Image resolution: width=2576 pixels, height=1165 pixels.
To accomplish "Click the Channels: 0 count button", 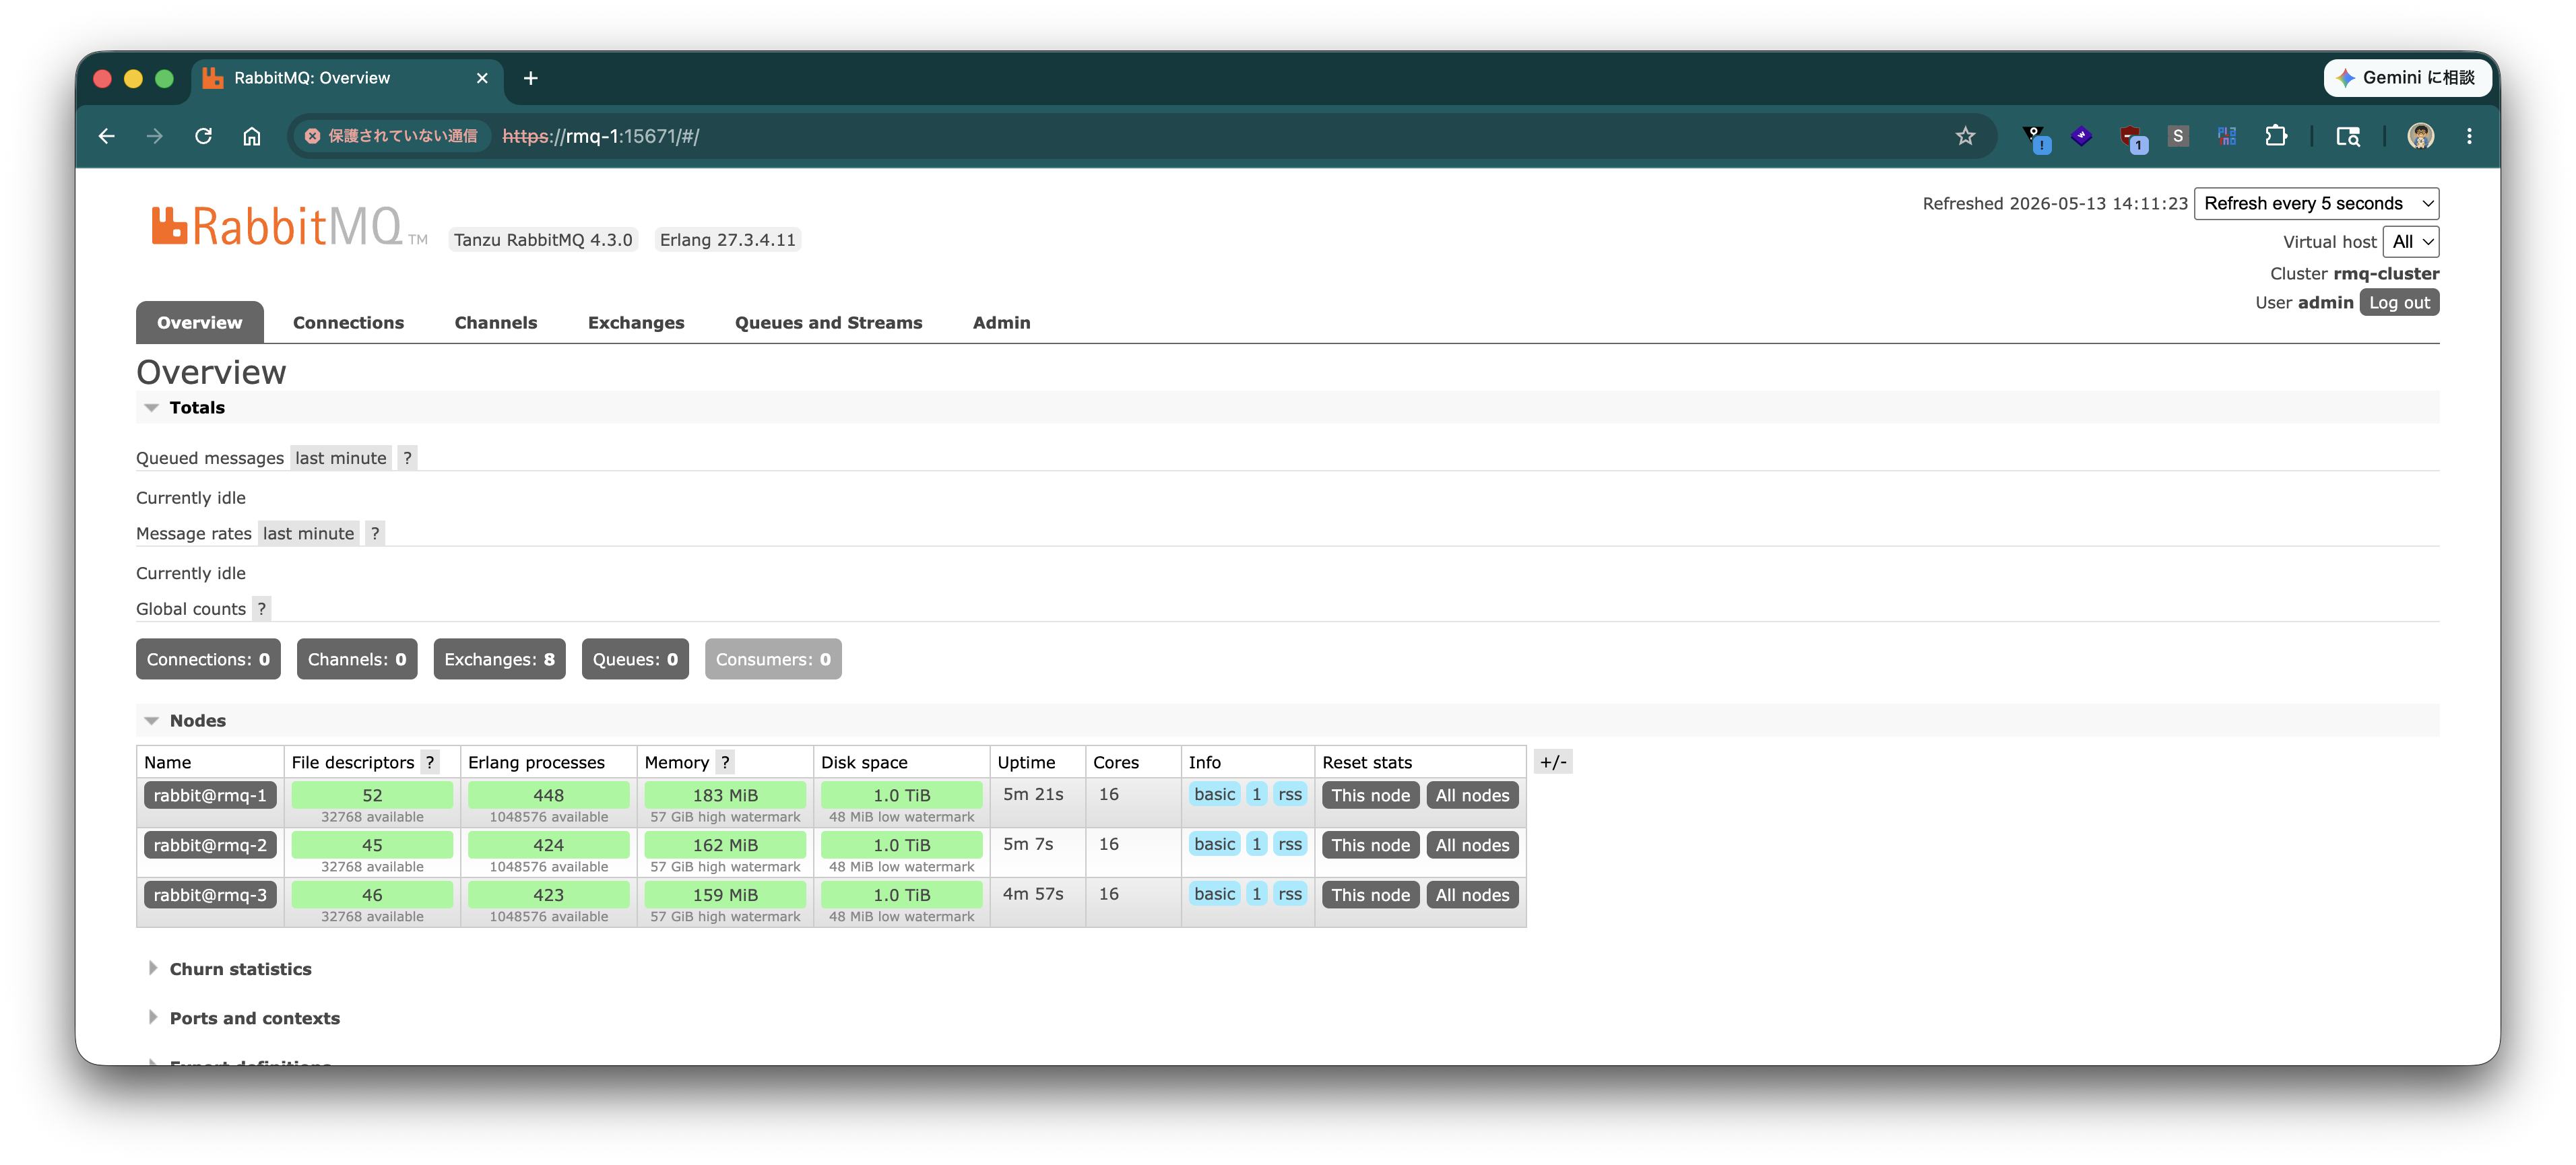I will click(357, 659).
